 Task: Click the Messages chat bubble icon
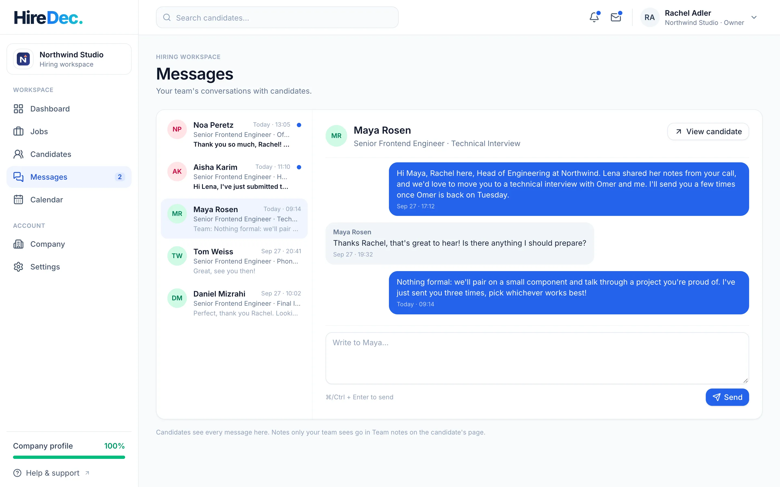pos(18,177)
